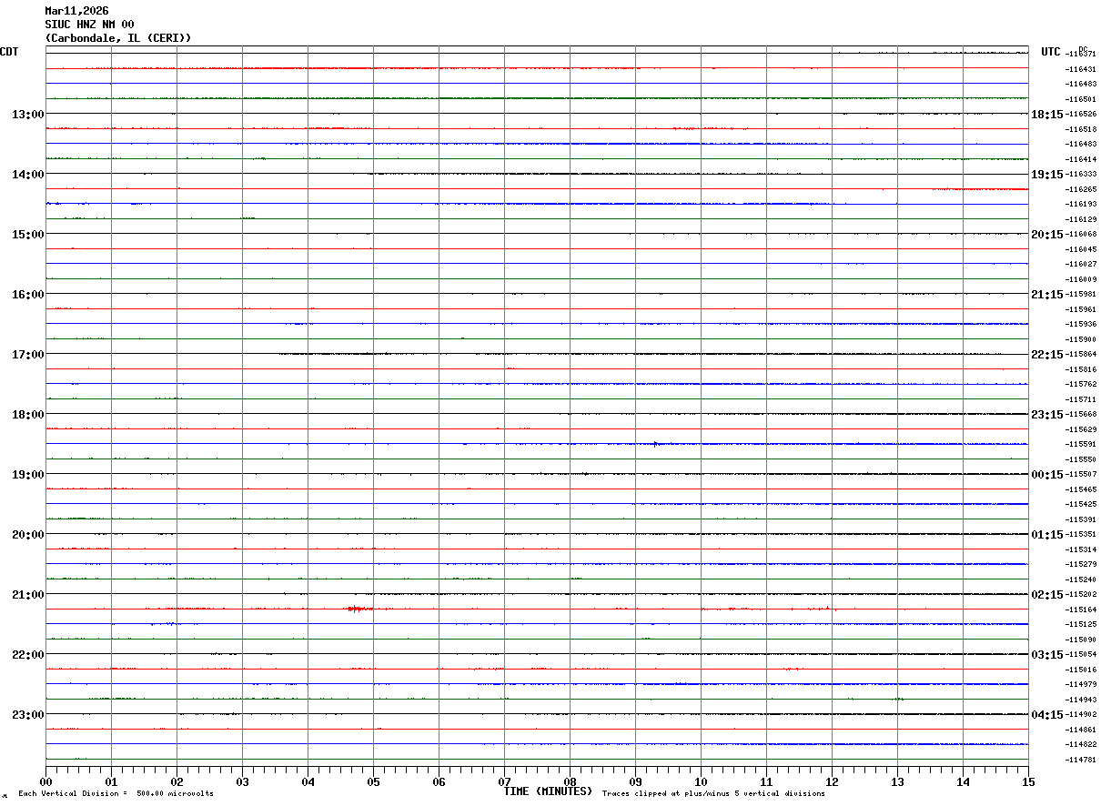
Task: Click minute tick label 01 on the axis
Action: [x=111, y=781]
